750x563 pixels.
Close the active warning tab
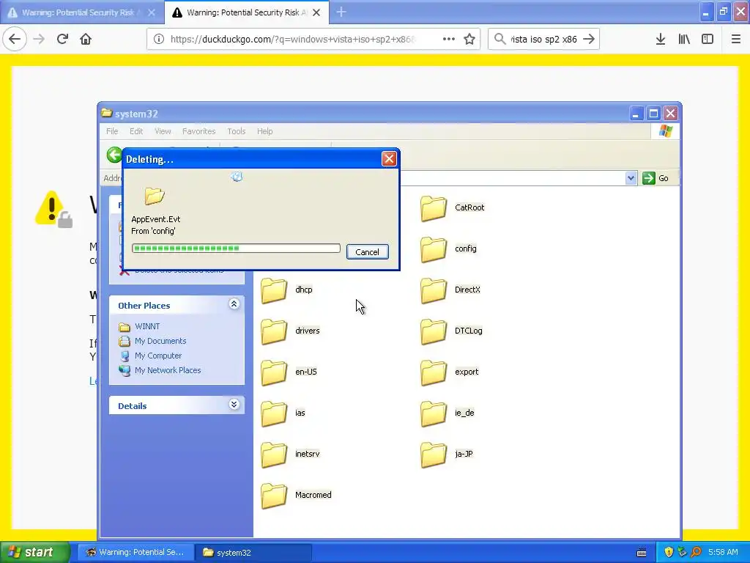coord(316,12)
